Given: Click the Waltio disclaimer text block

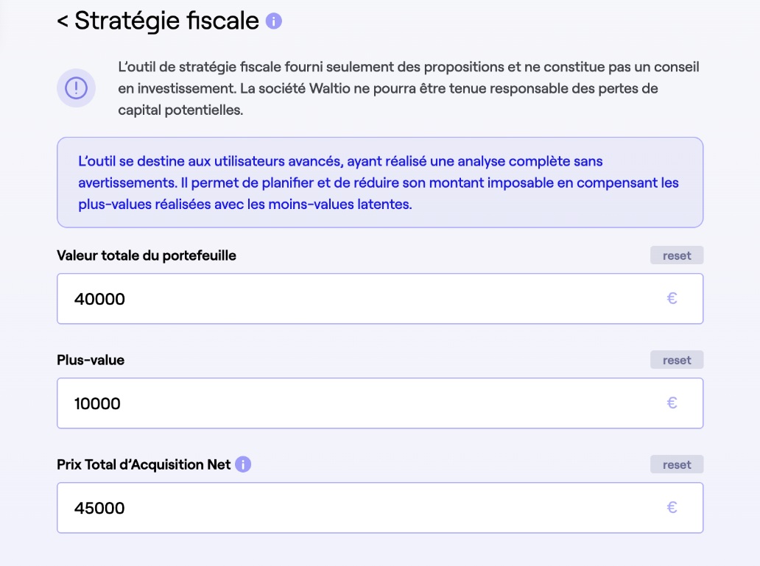Looking at the screenshot, I should 405,88.
